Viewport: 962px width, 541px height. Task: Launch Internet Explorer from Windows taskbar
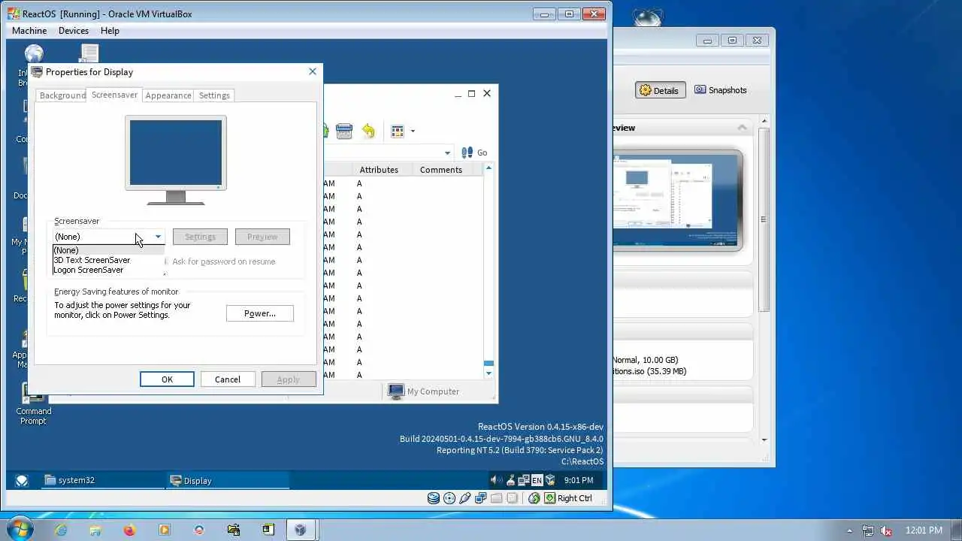(61, 530)
